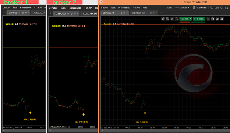Duplicate the GBPUSD chart in broker 1
This screenshot has width=230, height=133.
pos(26,13)
